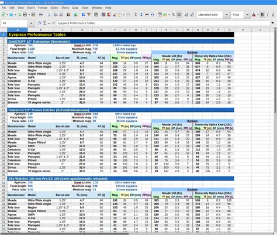277x235 pixels.
Task: Open the Styles menu
Action: click(x=54, y=8)
